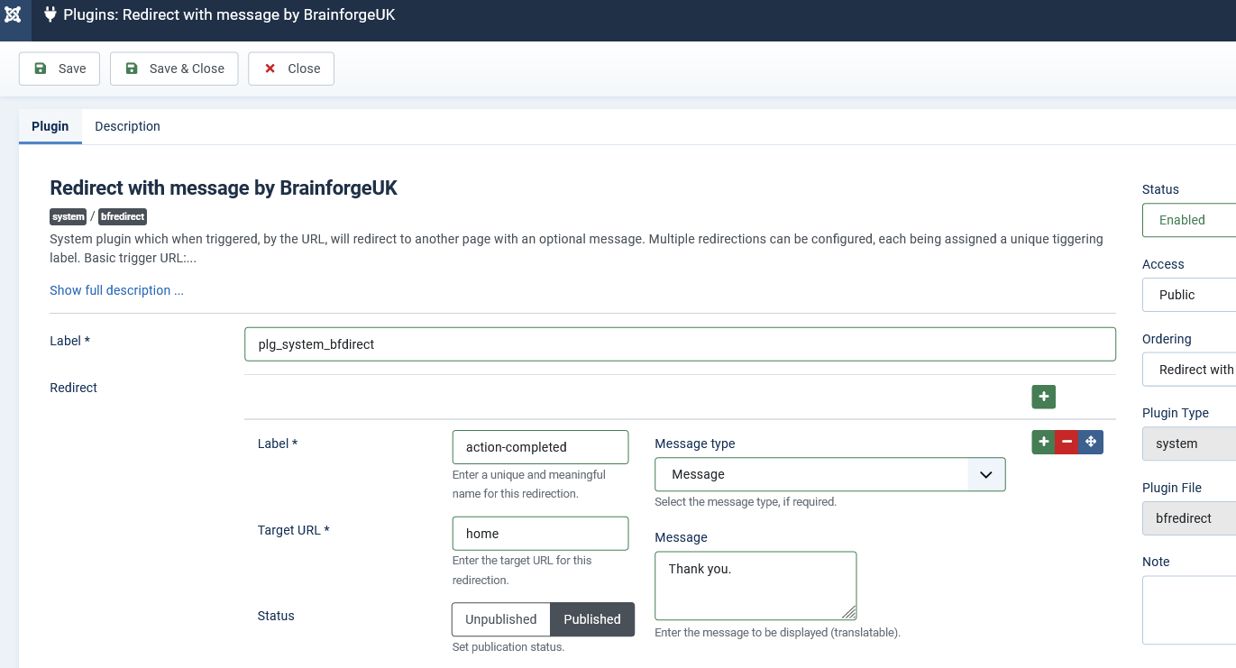Image resolution: width=1236 pixels, height=668 pixels.
Task: Click the Thank you message textarea
Action: coord(755,585)
